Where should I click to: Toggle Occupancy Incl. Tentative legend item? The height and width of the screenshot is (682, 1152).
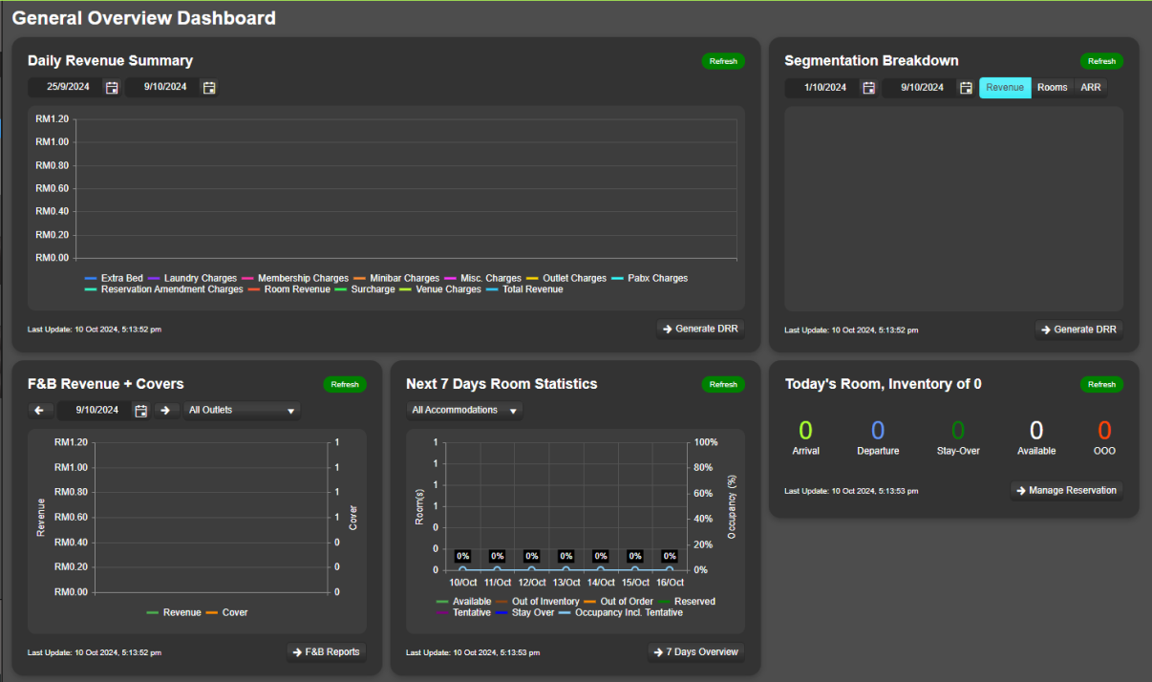(620, 612)
